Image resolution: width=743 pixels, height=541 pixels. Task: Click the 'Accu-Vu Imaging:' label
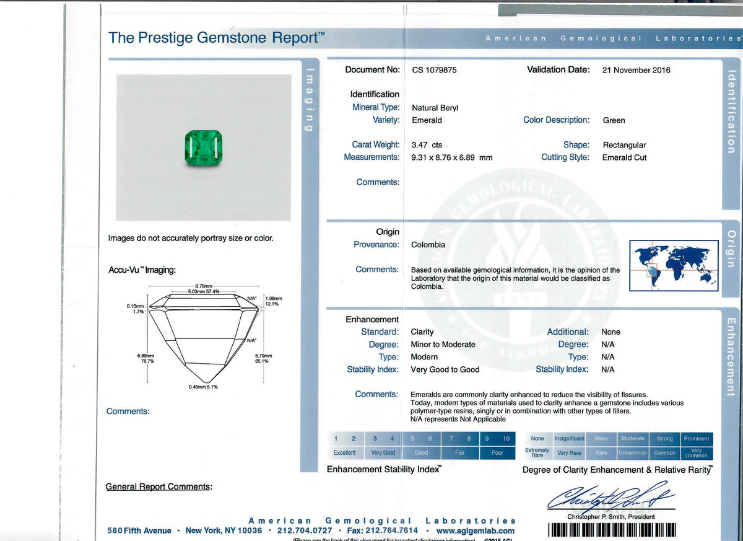point(142,270)
